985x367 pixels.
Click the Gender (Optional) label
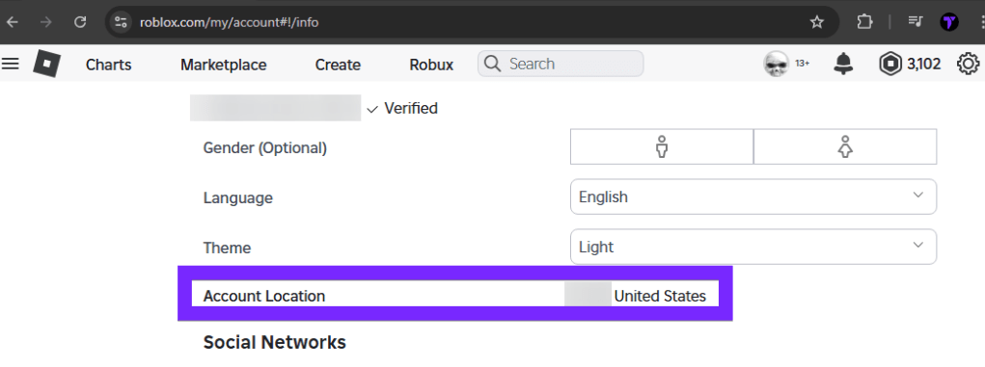265,148
